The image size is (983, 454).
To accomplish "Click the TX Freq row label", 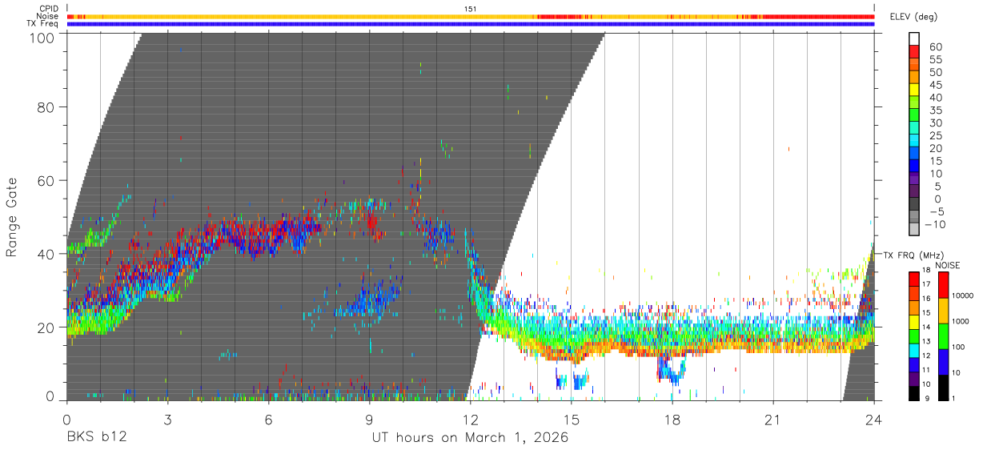I will point(44,24).
